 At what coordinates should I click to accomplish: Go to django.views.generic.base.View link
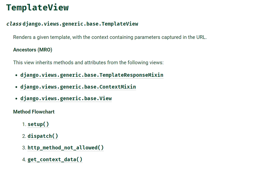(66, 98)
